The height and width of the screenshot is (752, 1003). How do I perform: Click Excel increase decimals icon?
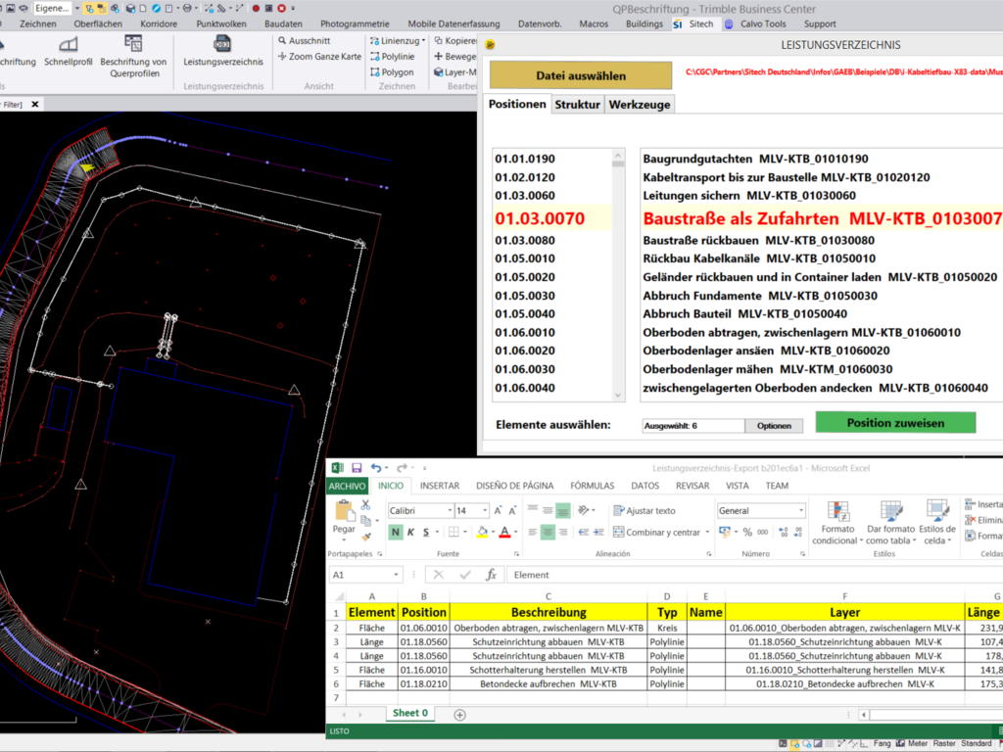784,532
